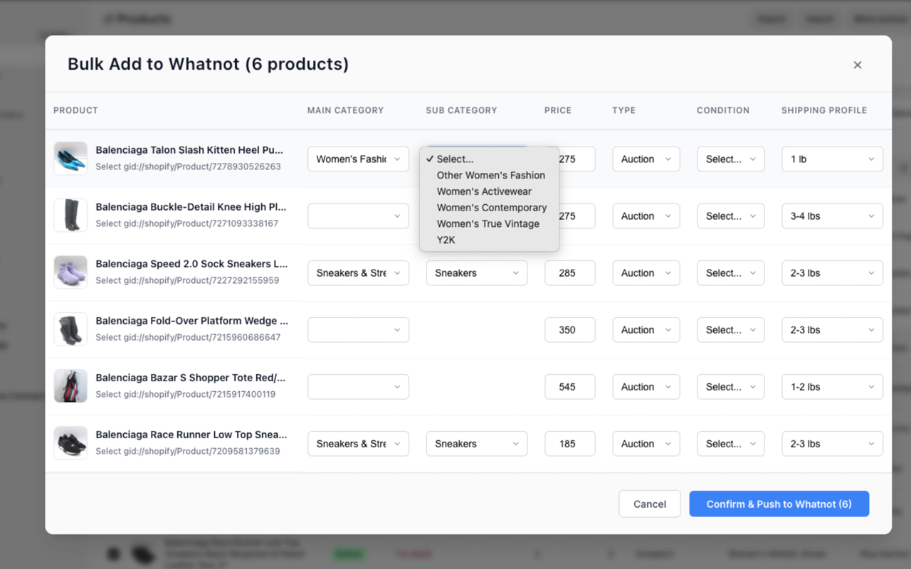Click Balenciaga Fold-Over Platform Wedge product name

[x=191, y=321]
